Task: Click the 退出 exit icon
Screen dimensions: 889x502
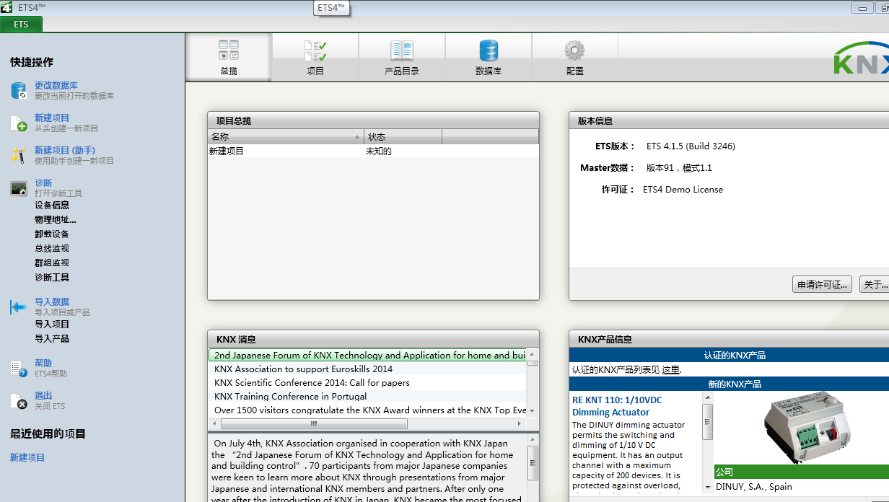Action: (x=19, y=401)
